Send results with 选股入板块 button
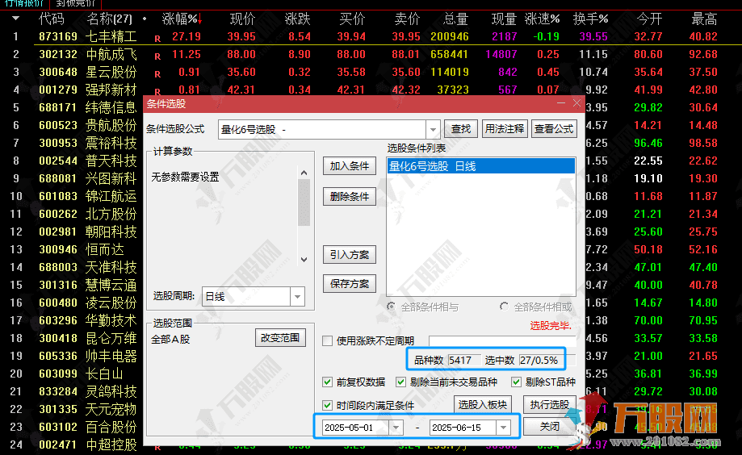Screen dimensions: 742x455 482,404
